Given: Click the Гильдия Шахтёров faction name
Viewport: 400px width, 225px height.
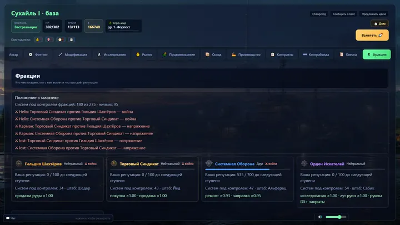Looking at the screenshot, I should [x=43, y=164].
